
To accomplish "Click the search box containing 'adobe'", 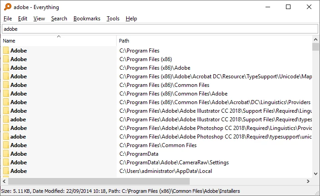I will click(160, 29).
